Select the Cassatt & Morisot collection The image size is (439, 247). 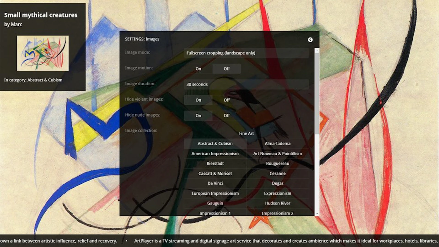(x=215, y=173)
